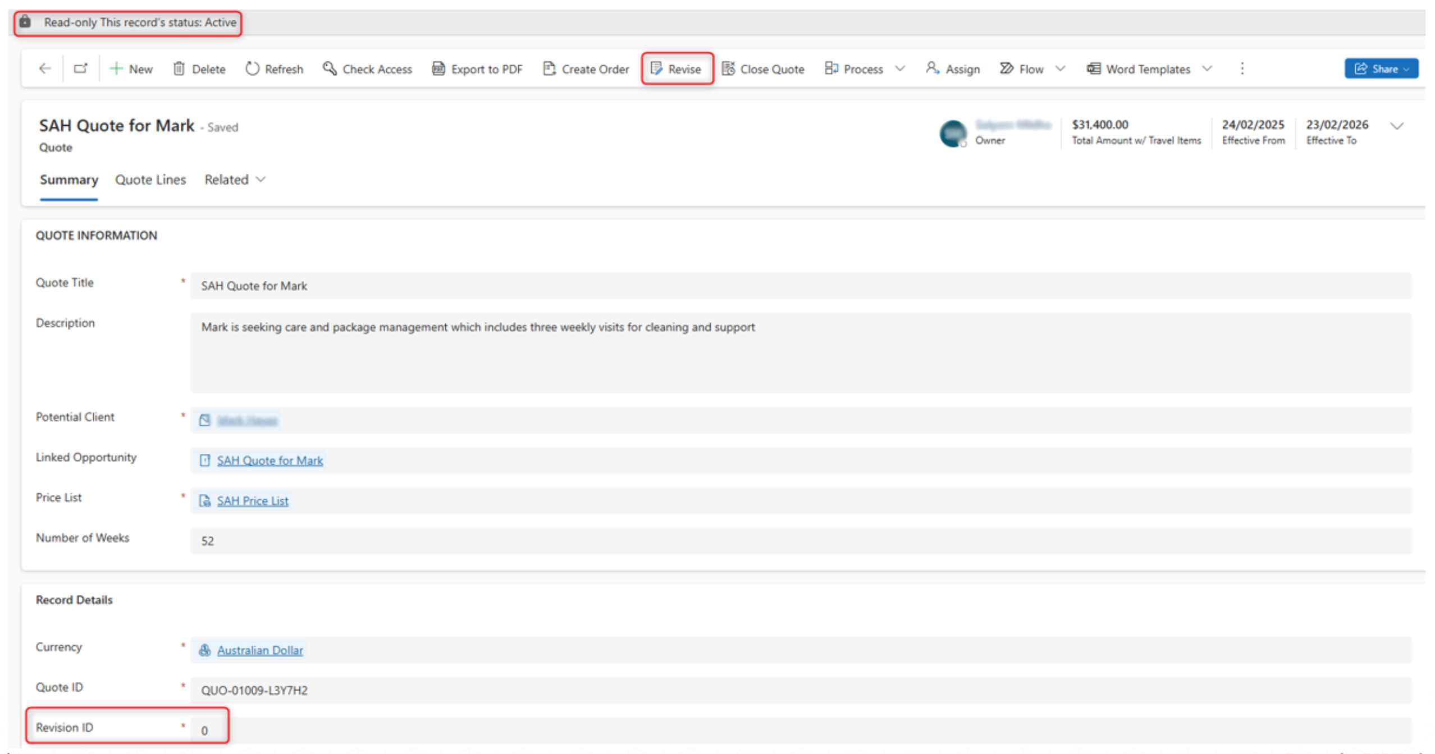
Task: Click the Close Quote command
Action: click(762, 68)
